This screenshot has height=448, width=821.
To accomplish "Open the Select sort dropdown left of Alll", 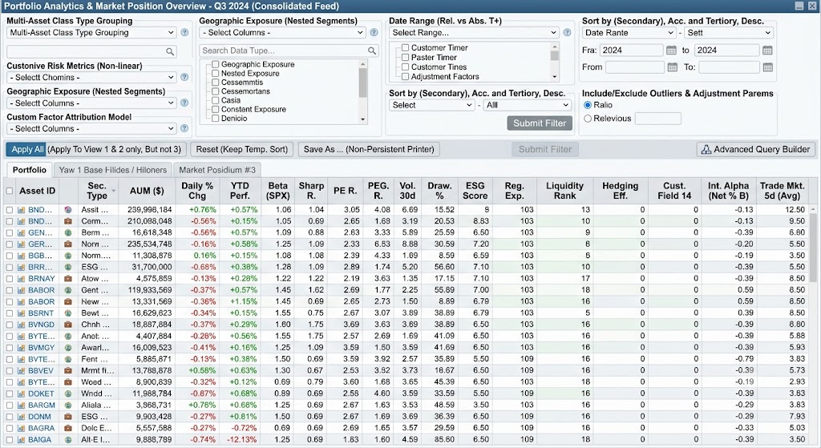I will point(432,105).
